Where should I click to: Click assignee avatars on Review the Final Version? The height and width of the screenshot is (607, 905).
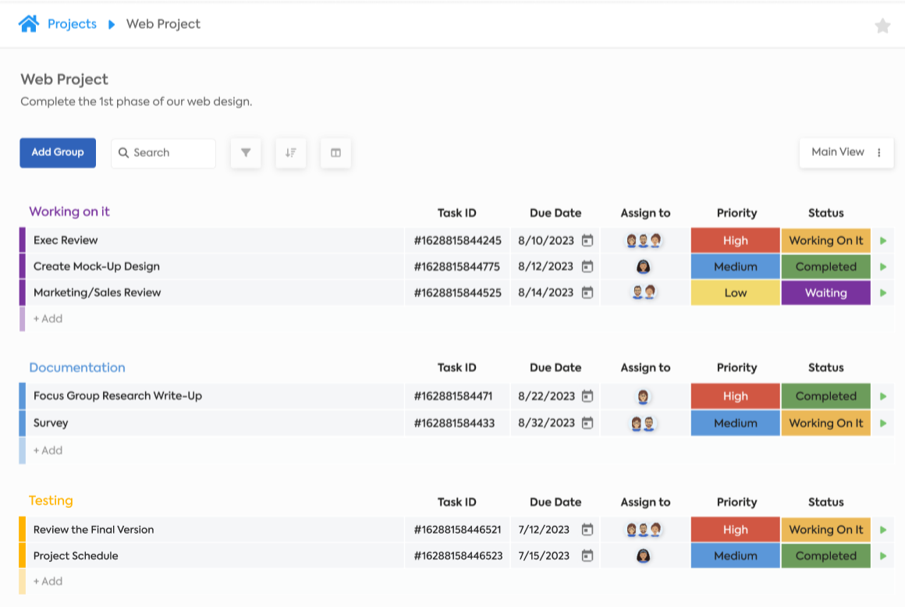[x=644, y=530]
